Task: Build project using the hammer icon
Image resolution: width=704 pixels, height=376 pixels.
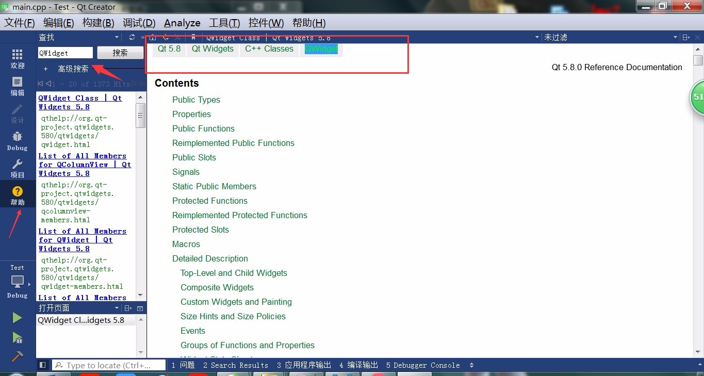Action: 18,356
